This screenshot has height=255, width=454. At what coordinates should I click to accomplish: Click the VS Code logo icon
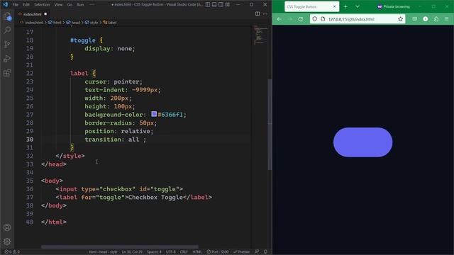[5, 5]
